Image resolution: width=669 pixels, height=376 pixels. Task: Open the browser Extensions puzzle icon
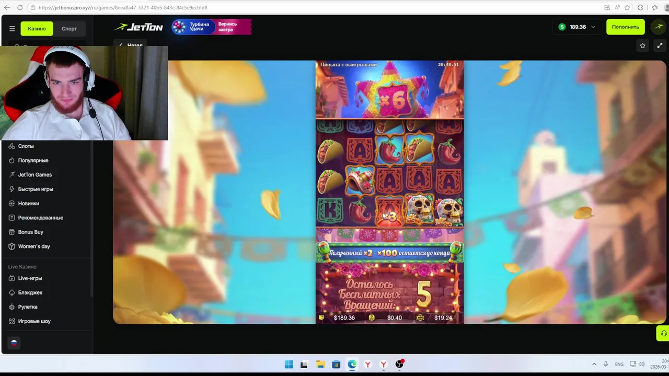tap(640, 8)
